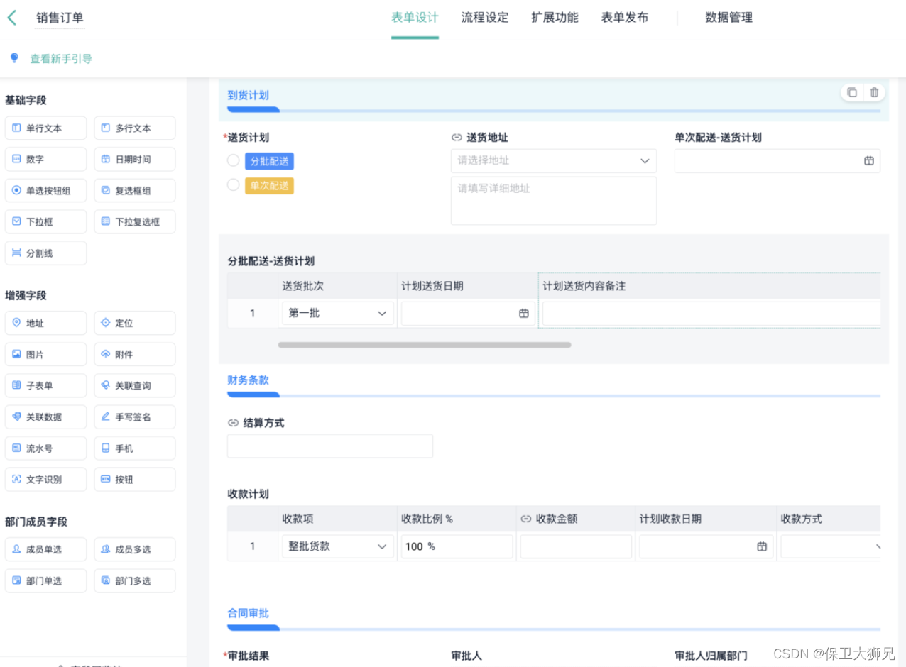This screenshot has height=667, width=906.
Task: Switch to the 数据管理 tab
Action: [x=729, y=18]
